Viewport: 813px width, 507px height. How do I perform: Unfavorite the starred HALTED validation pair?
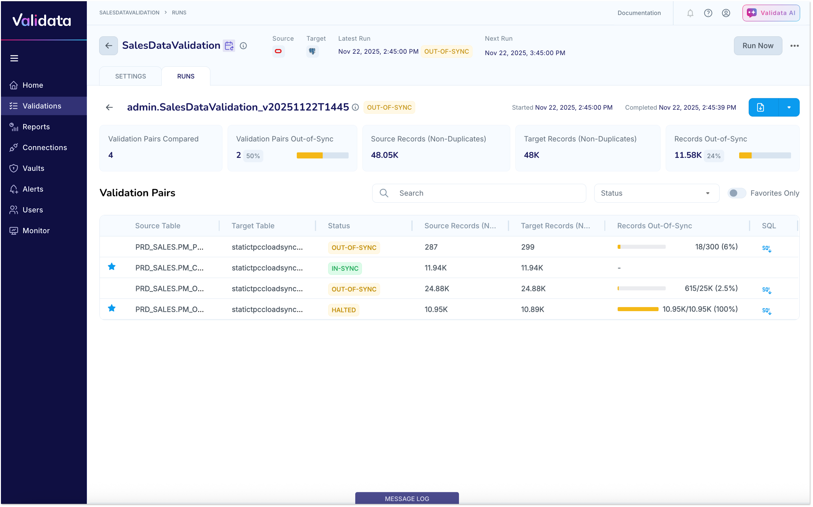[112, 309]
